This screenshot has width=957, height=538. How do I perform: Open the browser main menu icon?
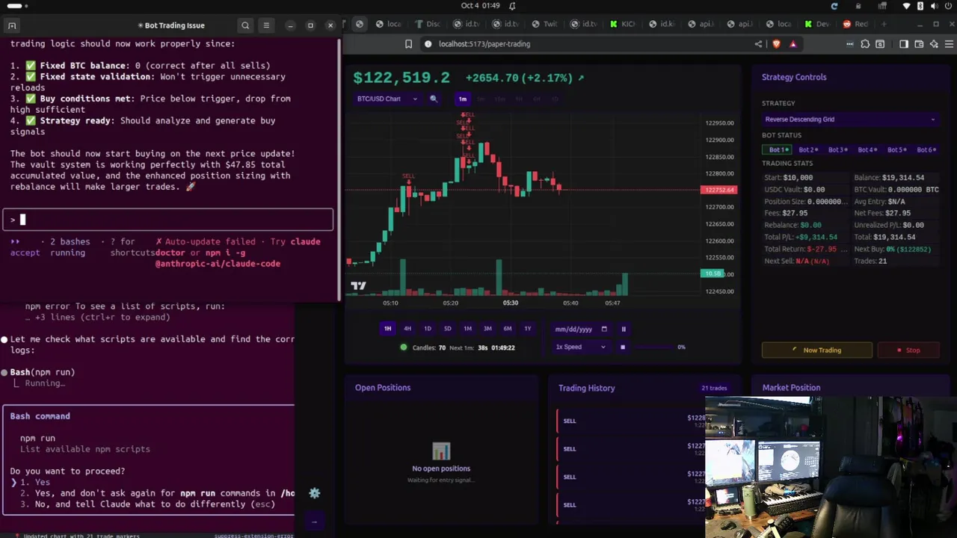coord(948,44)
